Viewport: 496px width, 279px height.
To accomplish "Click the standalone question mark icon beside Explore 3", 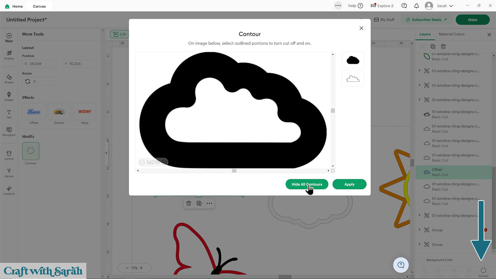I will coord(404,6).
